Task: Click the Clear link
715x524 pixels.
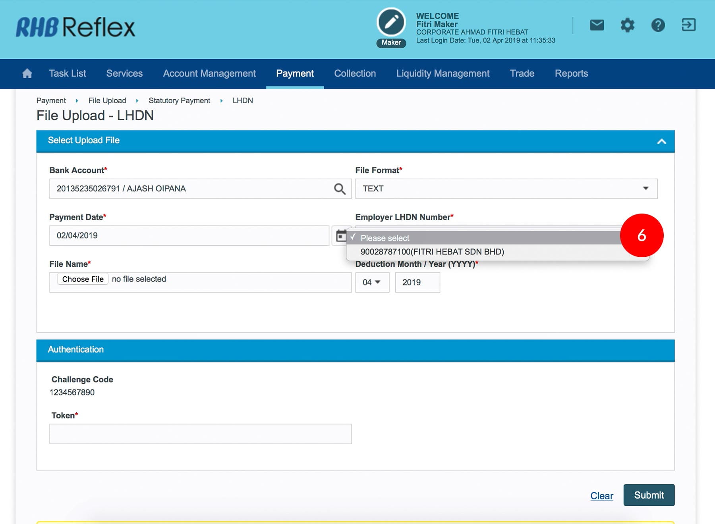Action: coord(601,496)
